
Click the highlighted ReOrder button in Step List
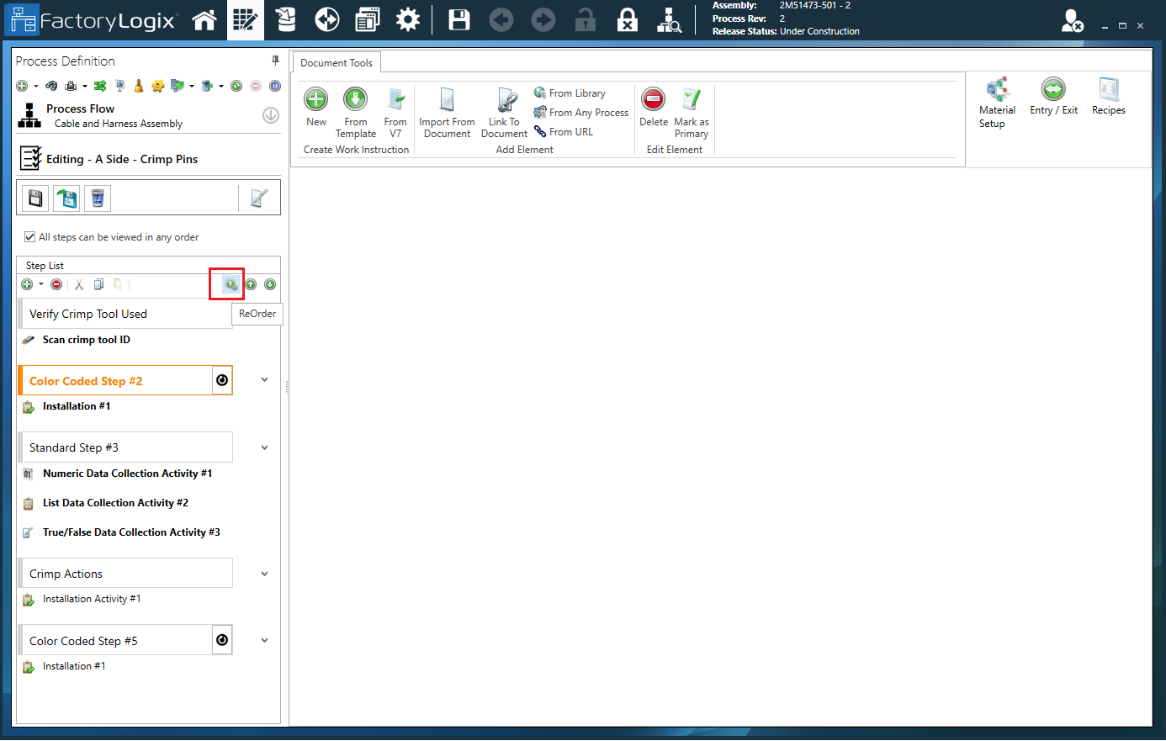click(226, 284)
